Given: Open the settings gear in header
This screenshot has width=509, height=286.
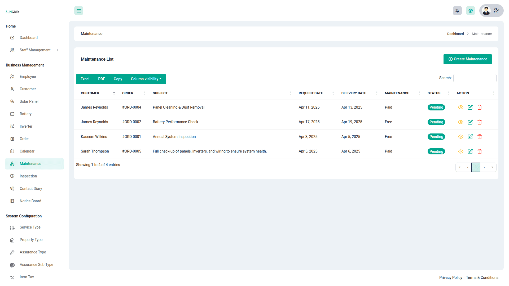Looking at the screenshot, I should [x=471, y=11].
